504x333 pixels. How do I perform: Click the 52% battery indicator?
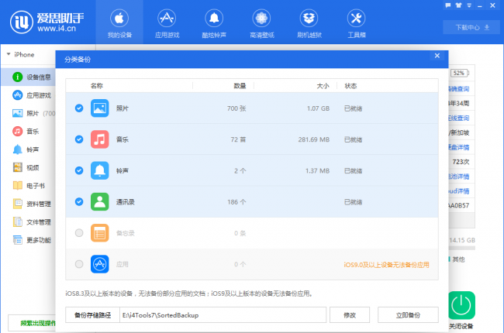tap(459, 73)
